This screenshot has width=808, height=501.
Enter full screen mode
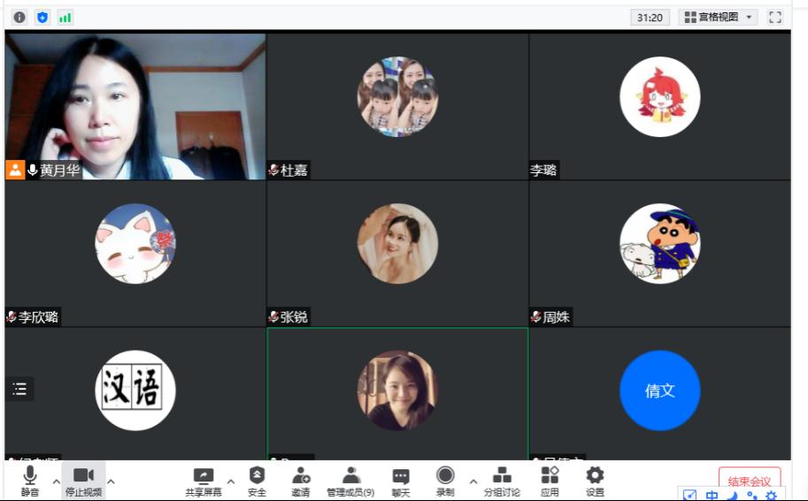tap(775, 17)
